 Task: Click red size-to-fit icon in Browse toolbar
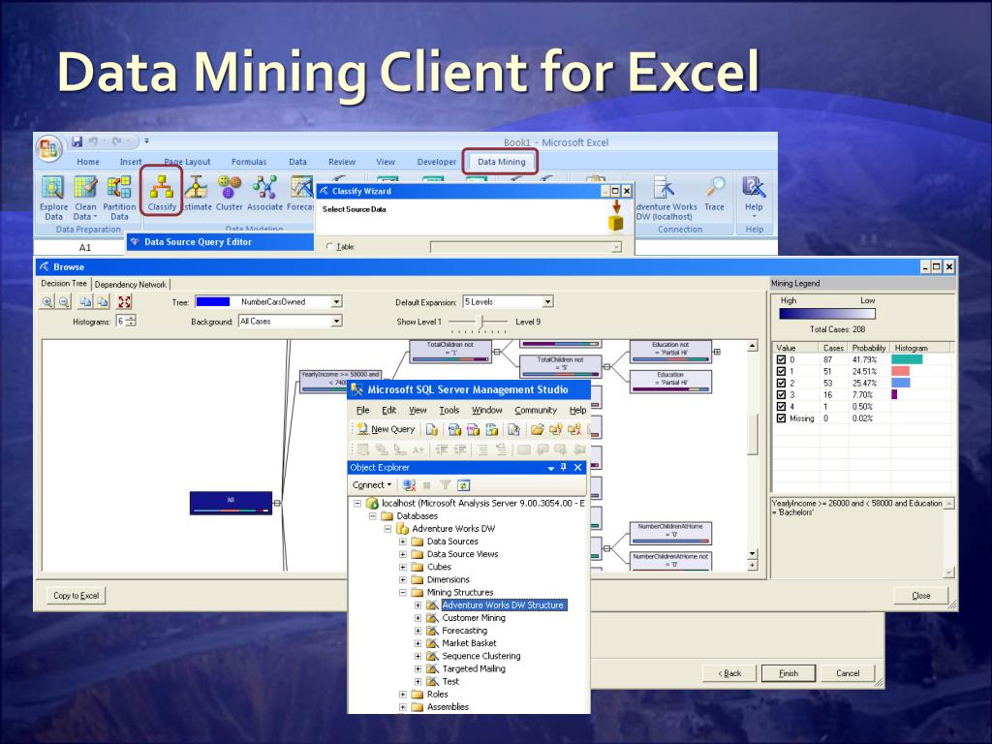pyautogui.click(x=125, y=302)
